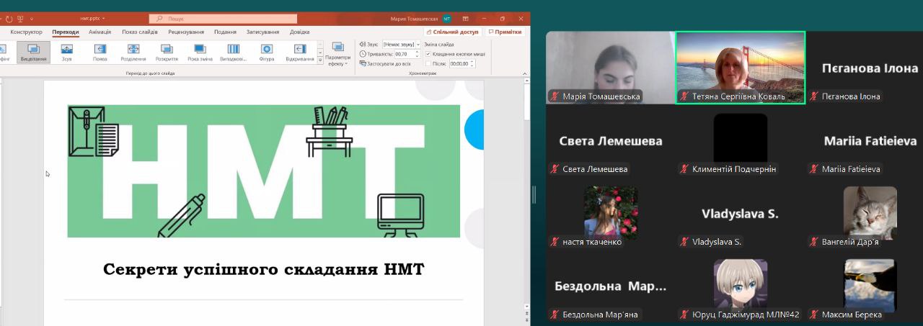Click muted mic icon beside Климентій Подчернін
The image size is (923, 326).
pos(684,169)
